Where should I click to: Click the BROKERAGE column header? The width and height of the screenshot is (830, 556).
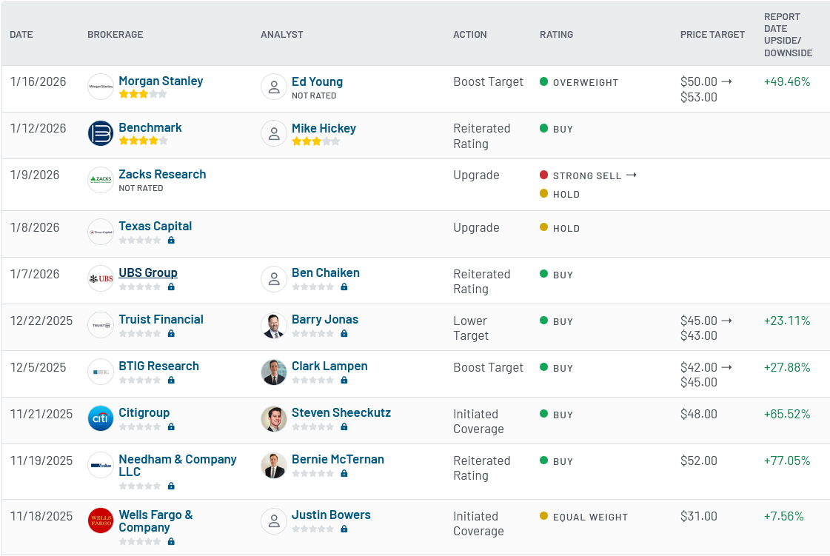[116, 34]
